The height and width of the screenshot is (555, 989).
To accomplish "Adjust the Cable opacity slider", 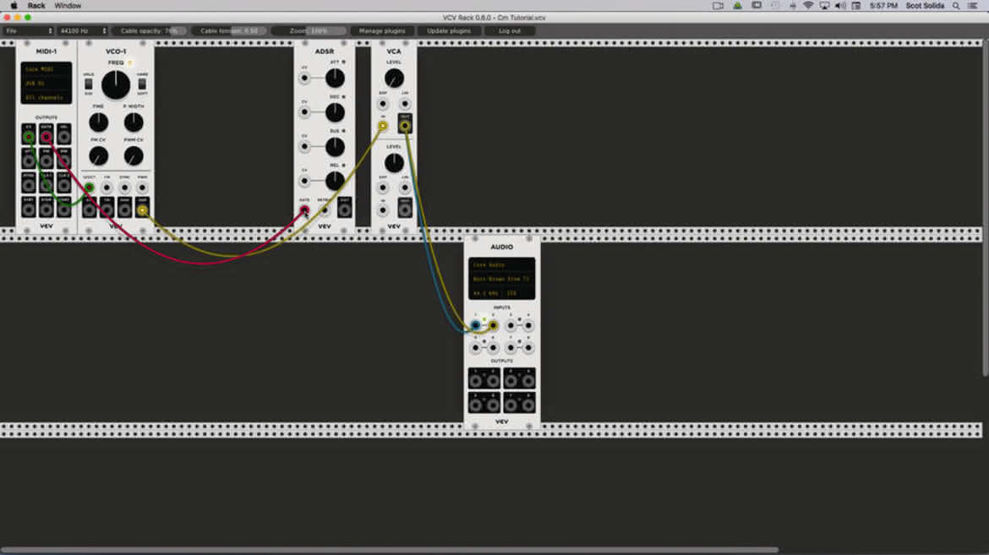I will click(x=150, y=31).
